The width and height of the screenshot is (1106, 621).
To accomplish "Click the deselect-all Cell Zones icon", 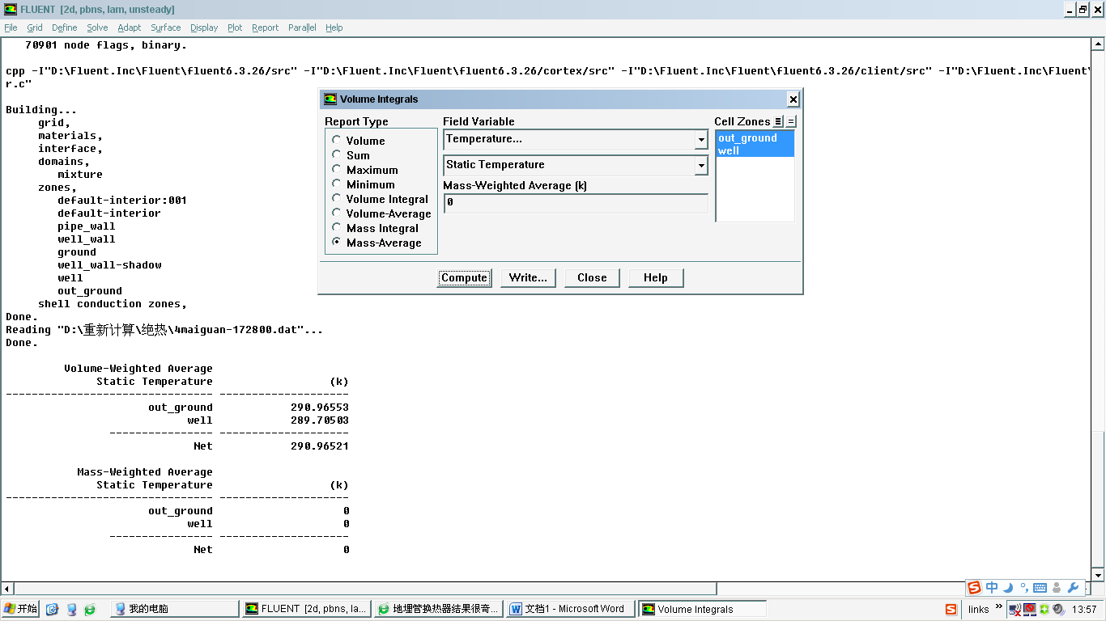I will (x=791, y=121).
